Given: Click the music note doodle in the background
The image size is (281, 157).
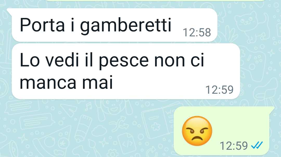Looking at the screenshot, I should click(x=88, y=107).
